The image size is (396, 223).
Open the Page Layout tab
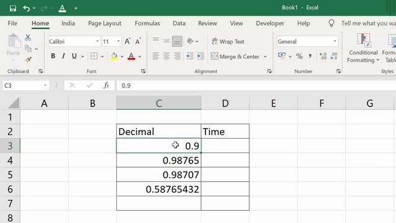105,24
